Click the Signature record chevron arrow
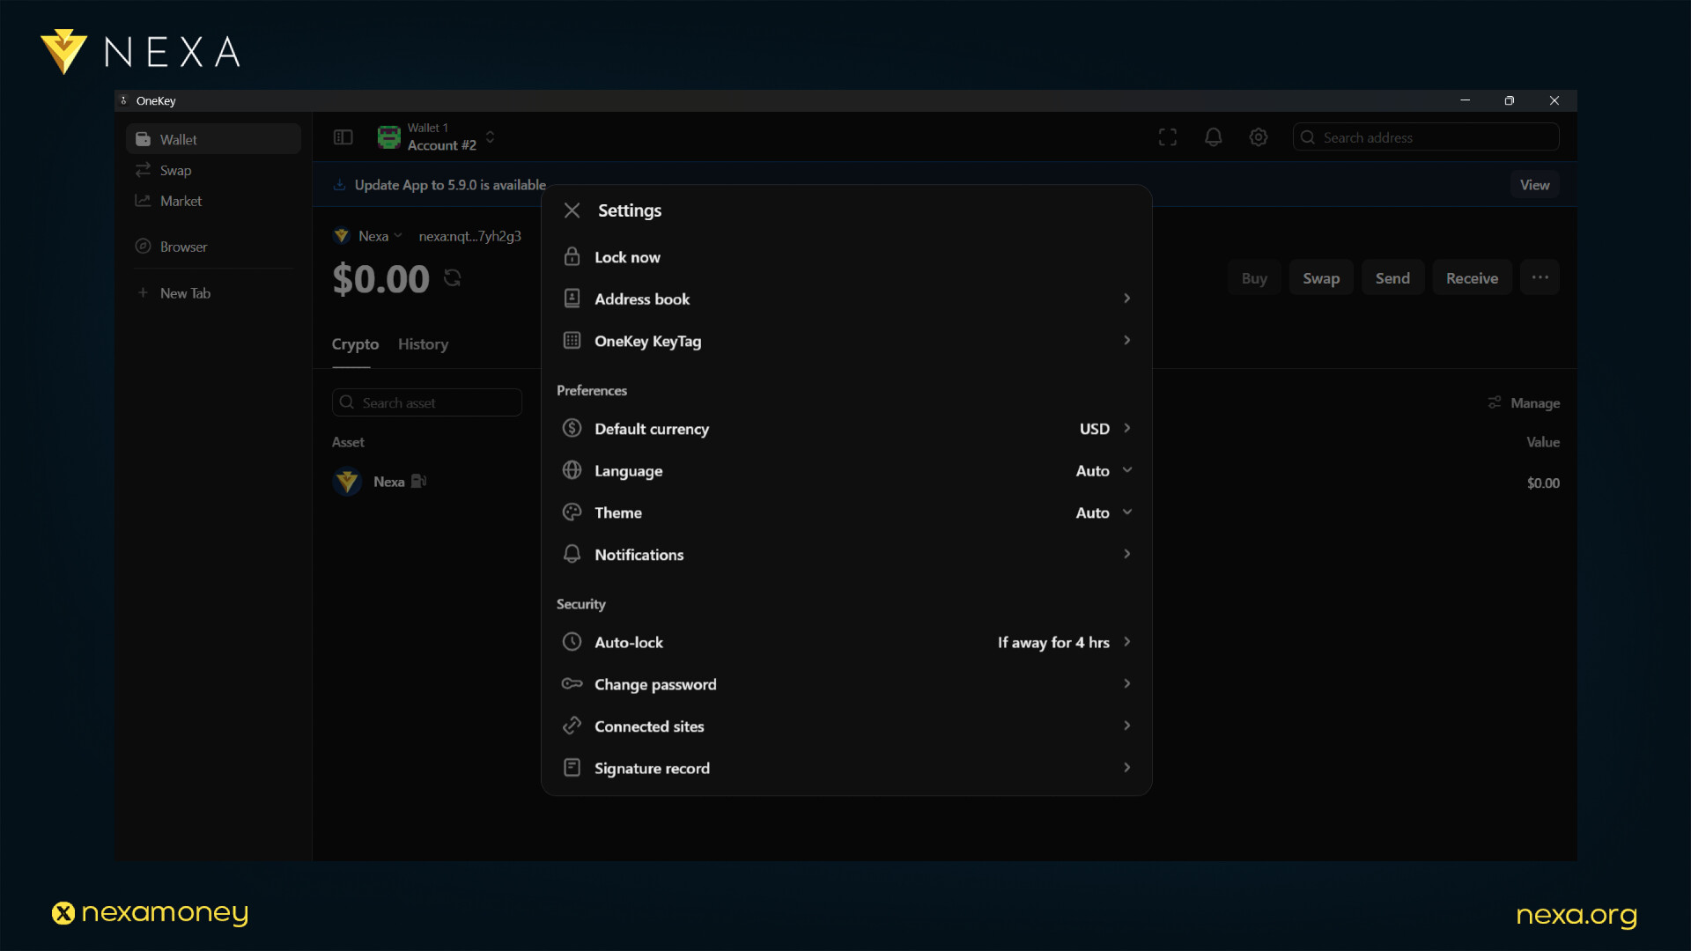 point(1126,768)
